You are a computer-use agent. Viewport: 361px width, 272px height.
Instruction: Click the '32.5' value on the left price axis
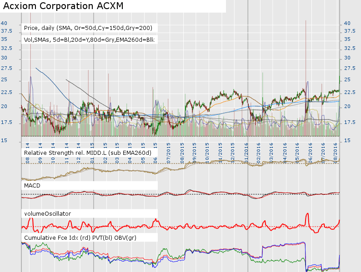(x=6, y=48)
